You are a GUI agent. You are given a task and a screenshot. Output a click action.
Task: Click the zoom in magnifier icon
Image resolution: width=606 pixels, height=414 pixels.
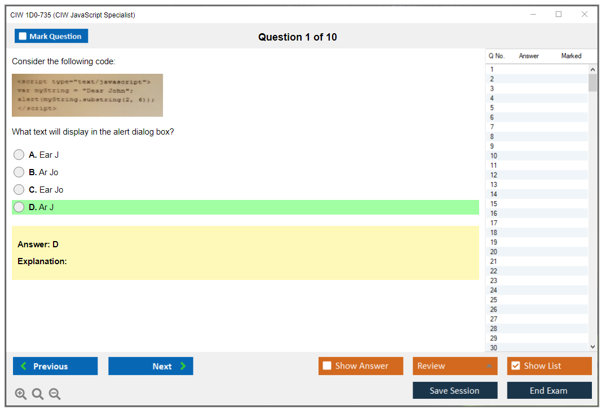coord(20,394)
